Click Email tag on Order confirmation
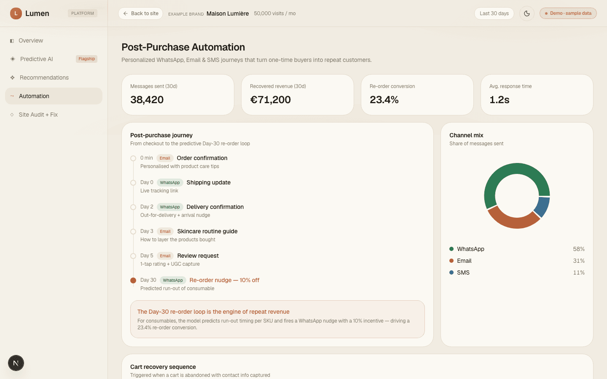 [x=165, y=158]
